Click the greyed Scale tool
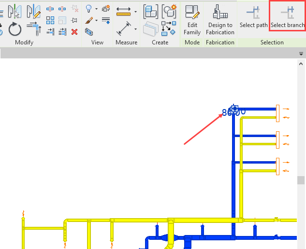This screenshot has width=306, height=249. coord(62,20)
